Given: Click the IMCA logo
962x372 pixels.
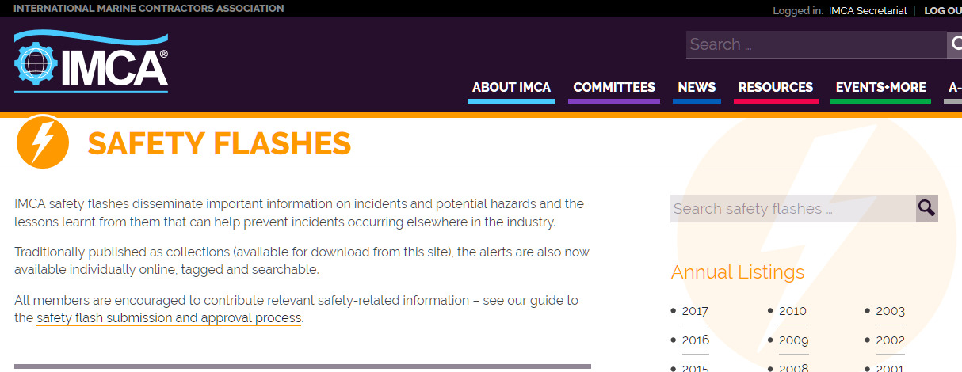Looking at the screenshot, I should (x=90, y=62).
